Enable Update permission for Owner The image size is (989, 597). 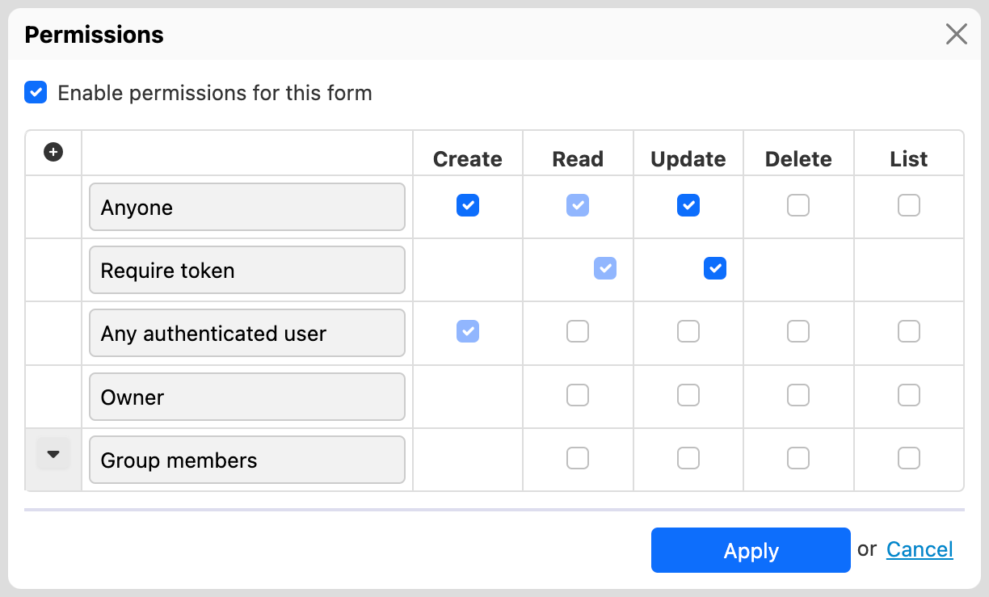[688, 395]
